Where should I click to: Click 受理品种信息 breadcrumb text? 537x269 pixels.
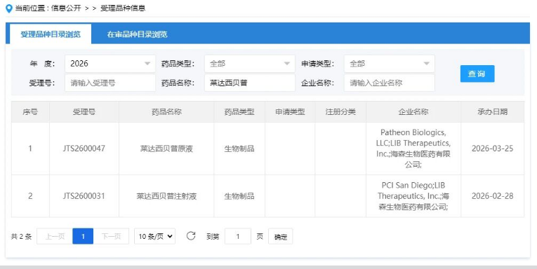[123, 8]
